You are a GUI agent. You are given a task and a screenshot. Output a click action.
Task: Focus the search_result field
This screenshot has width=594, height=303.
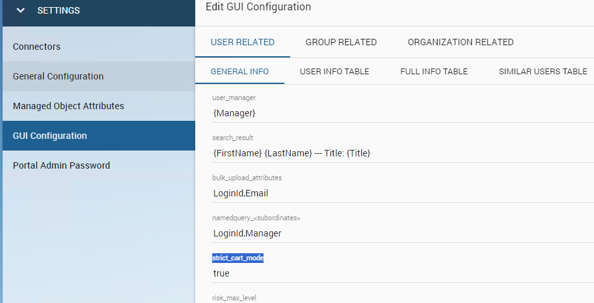tap(401, 153)
